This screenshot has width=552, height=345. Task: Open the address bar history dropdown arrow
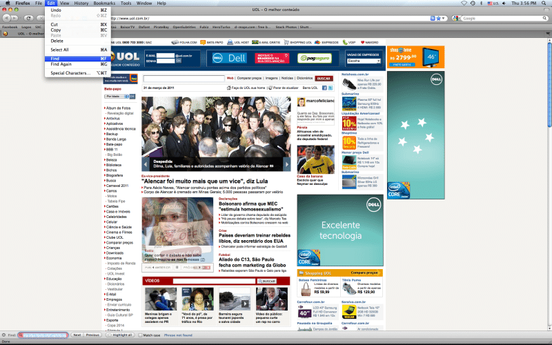(x=443, y=19)
